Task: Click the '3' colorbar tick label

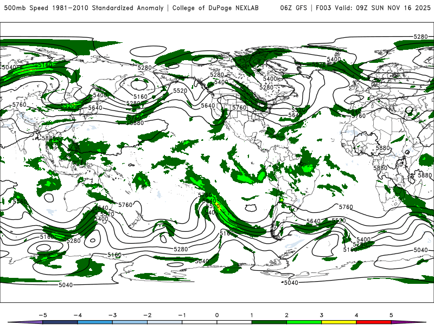Action: pyautogui.click(x=321, y=315)
